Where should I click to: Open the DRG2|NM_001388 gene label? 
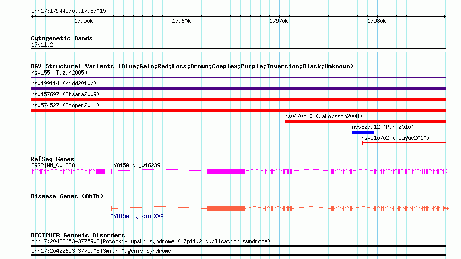tap(53, 166)
